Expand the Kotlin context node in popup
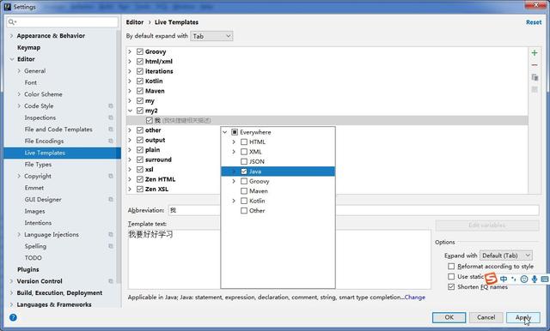550x331 pixels. pos(234,201)
